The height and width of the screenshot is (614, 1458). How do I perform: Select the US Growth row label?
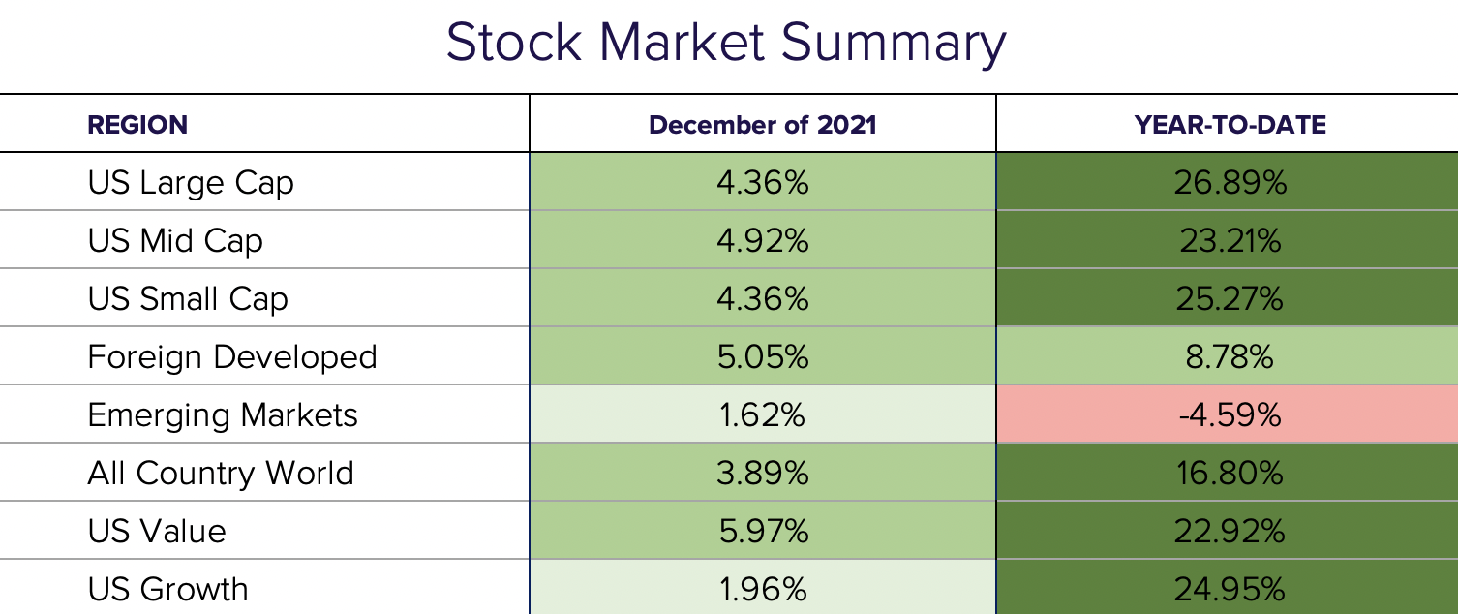pyautogui.click(x=167, y=590)
